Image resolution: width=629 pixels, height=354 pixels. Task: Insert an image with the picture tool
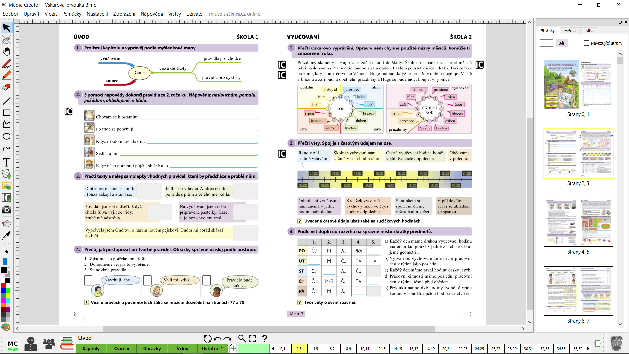point(6,186)
